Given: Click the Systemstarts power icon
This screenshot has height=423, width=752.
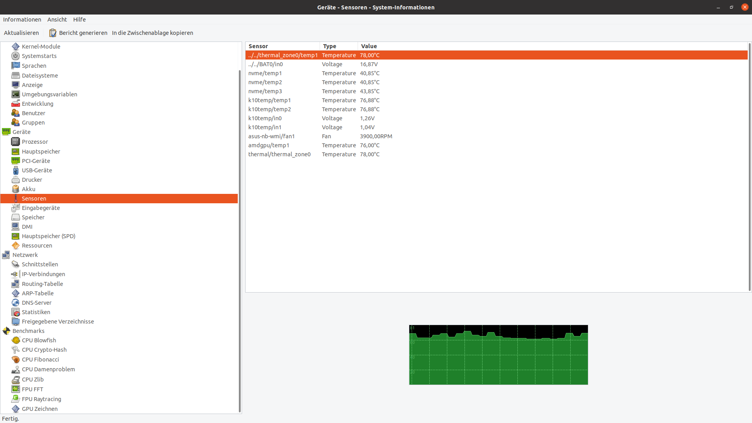Looking at the screenshot, I should 15,56.
